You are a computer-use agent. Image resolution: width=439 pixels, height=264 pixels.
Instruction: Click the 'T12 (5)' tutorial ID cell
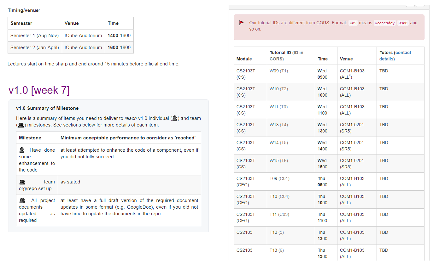pos(291,235)
